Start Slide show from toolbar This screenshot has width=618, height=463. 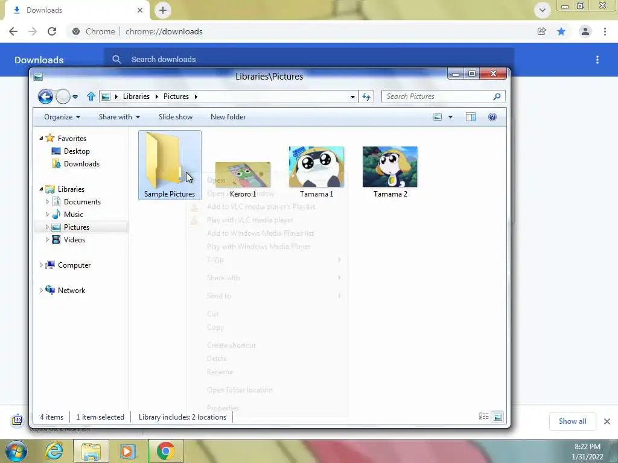176,117
